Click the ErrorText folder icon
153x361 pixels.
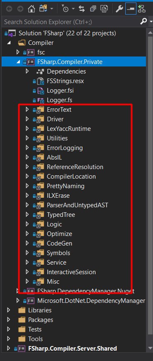coord(40,110)
